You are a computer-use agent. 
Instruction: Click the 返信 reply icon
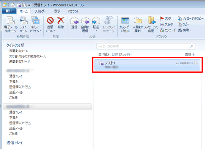74,21
